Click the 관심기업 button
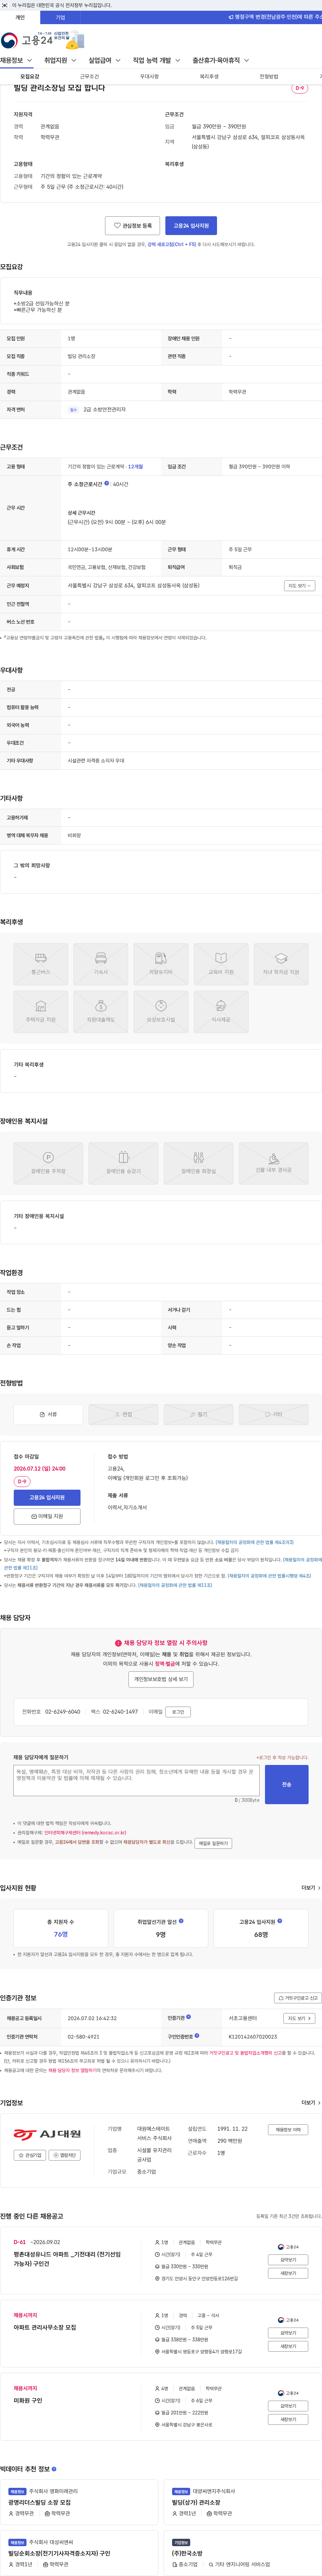This screenshot has height=2576, width=322. coord(30,2155)
